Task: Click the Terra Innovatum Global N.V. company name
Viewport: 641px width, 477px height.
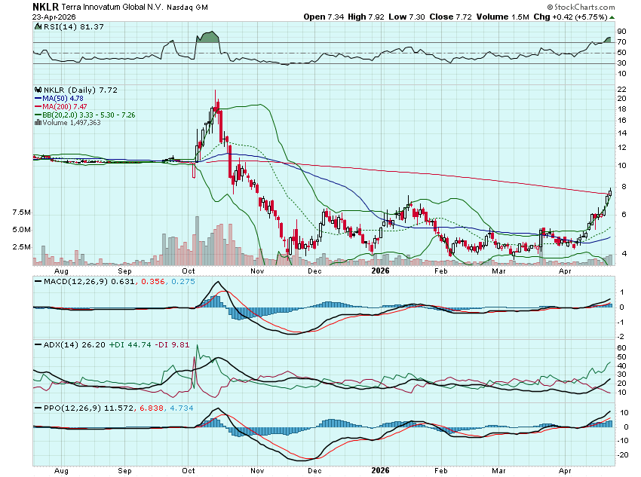Action: pyautogui.click(x=113, y=8)
